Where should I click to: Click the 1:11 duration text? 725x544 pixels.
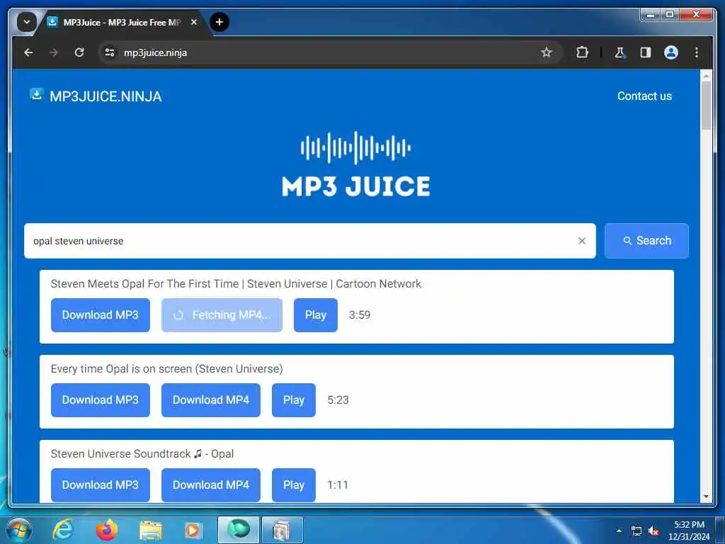click(x=338, y=484)
